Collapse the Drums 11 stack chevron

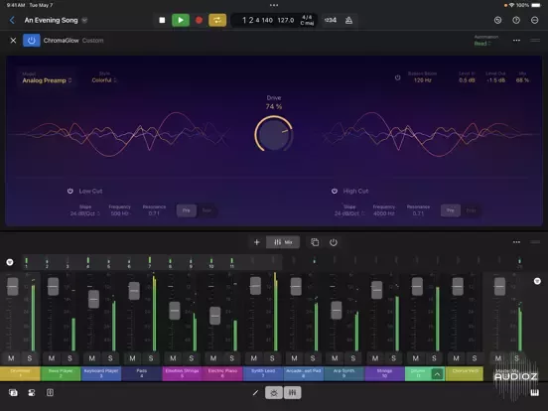(437, 374)
